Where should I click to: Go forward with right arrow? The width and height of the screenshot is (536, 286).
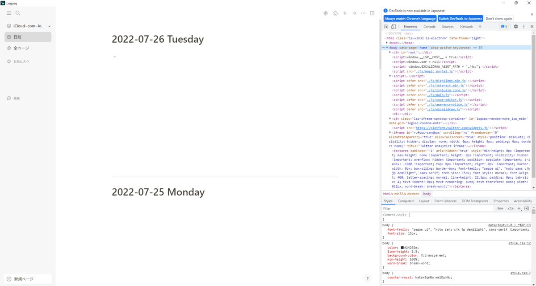click(x=354, y=13)
